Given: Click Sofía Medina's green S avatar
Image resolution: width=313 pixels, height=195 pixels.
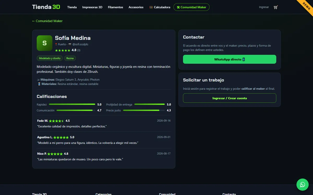Looking at the screenshot, I should click(x=45, y=43).
